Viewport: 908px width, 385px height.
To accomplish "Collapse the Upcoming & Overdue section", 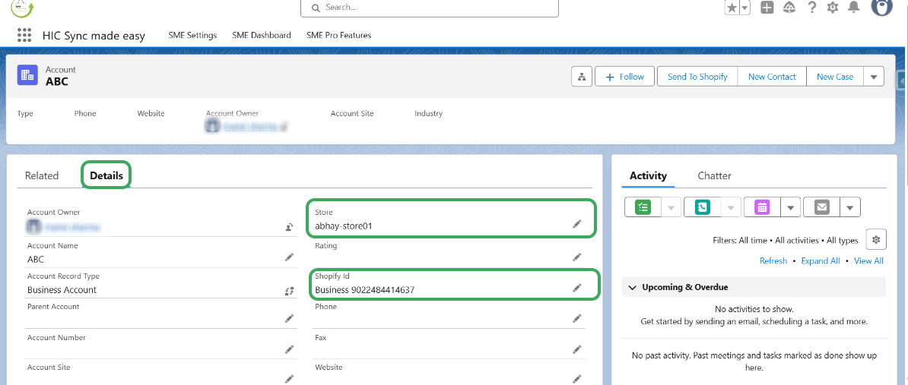I will click(633, 287).
